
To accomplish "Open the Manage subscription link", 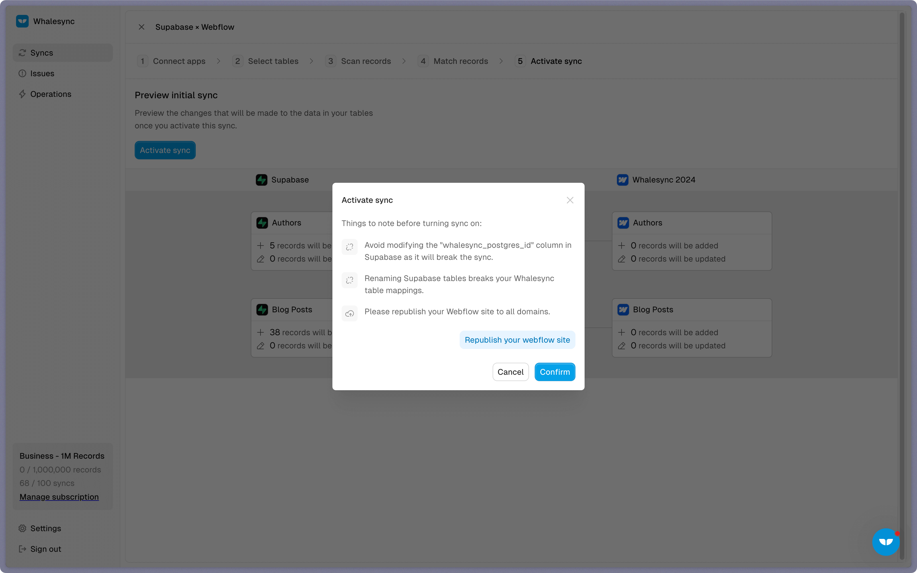I will [x=59, y=497].
